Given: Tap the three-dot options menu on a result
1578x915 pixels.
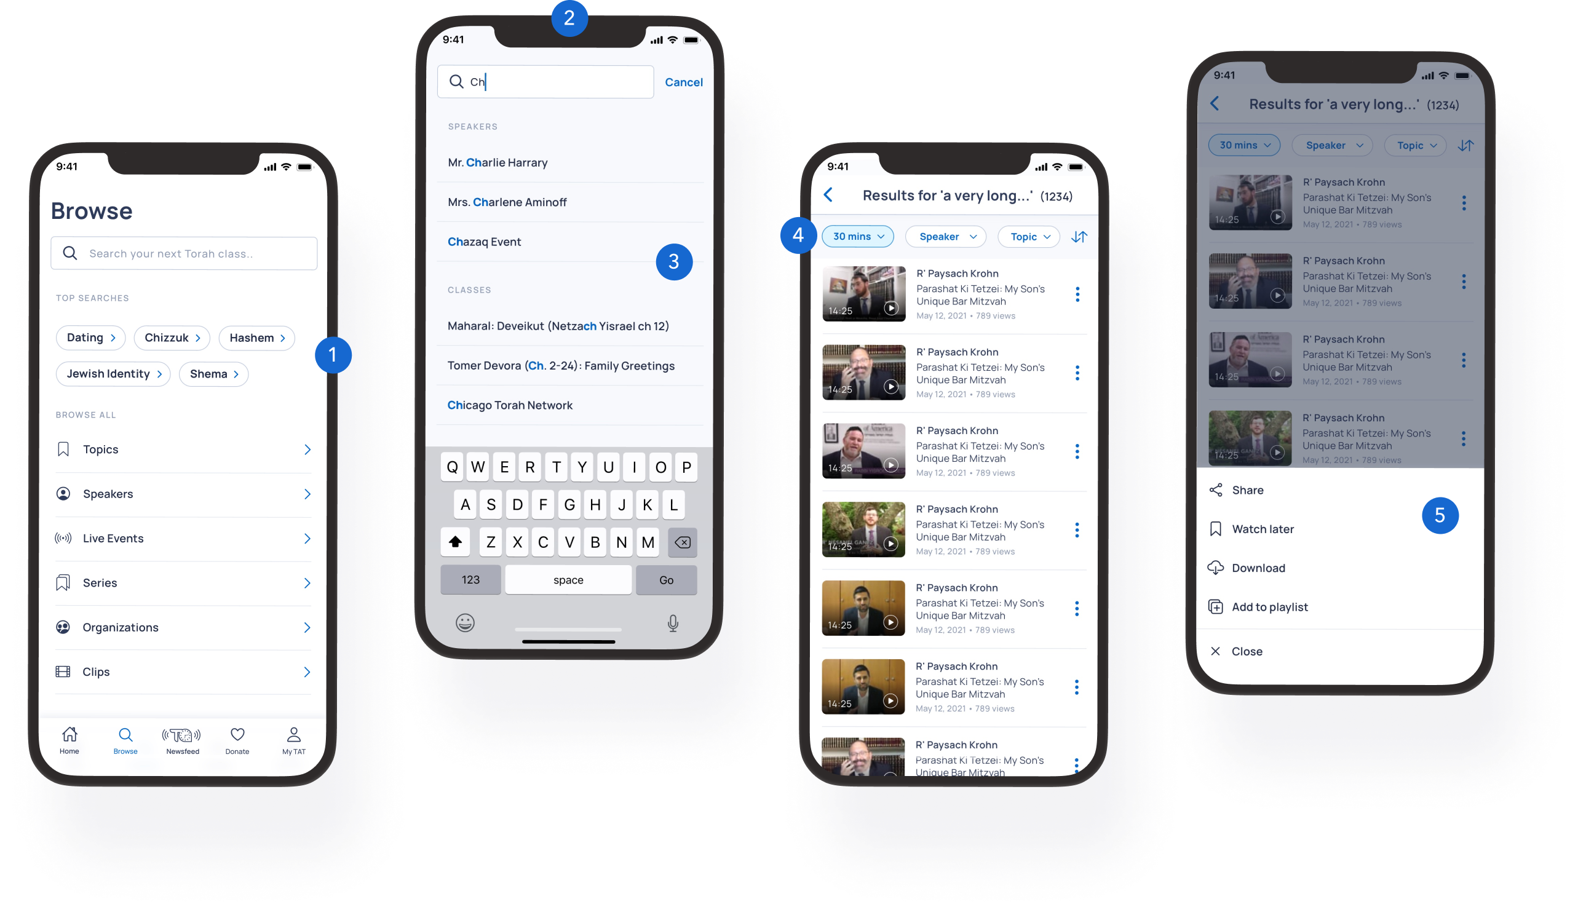Looking at the screenshot, I should coord(1077,295).
